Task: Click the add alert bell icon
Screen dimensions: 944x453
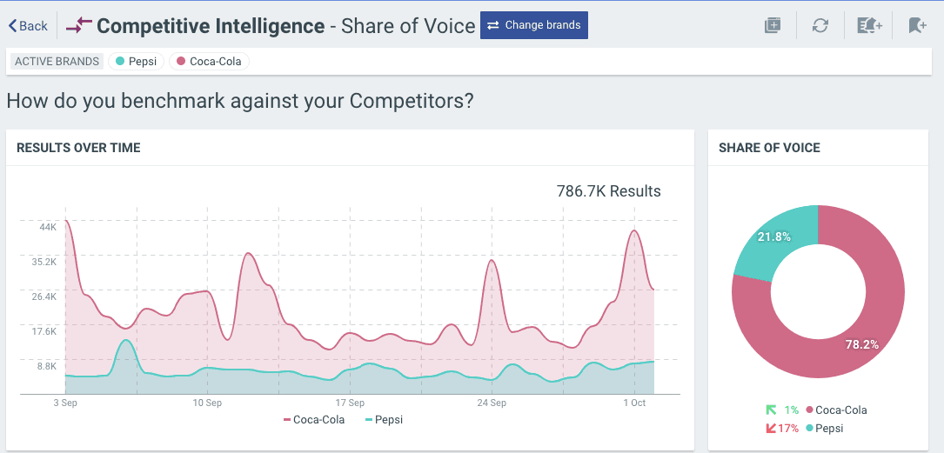Action: click(x=869, y=26)
